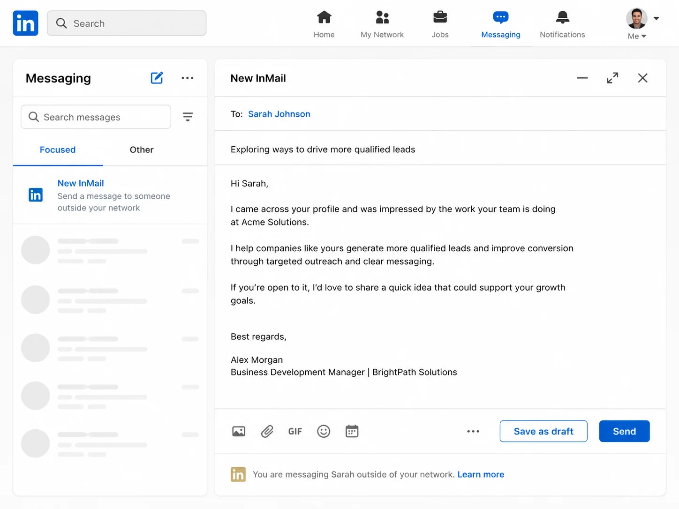Open the emoji picker

point(324,431)
